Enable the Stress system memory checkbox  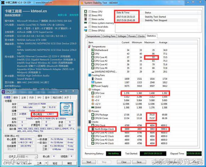[x=90, y=23]
